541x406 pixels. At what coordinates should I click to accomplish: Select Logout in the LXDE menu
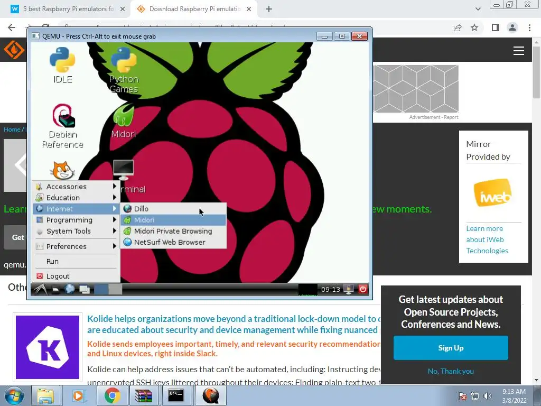(76, 276)
